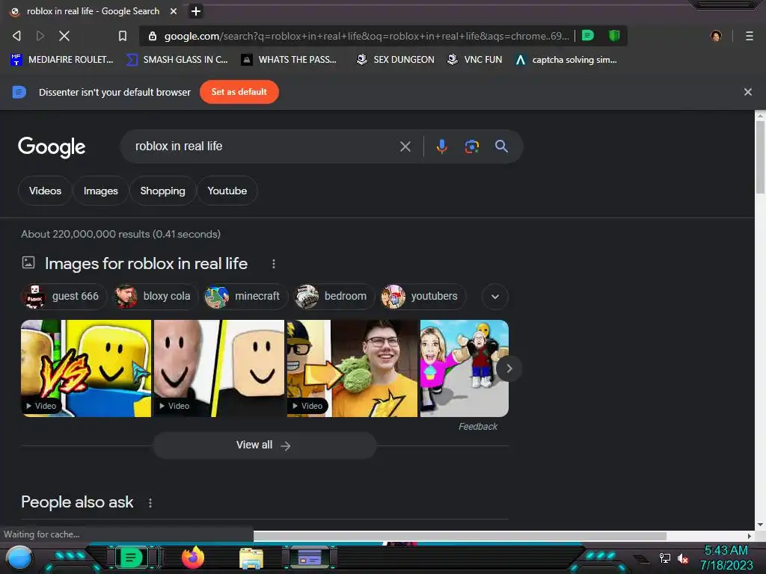This screenshot has height=574, width=766.
Task: Submit search with the magnifier icon
Action: click(501, 146)
